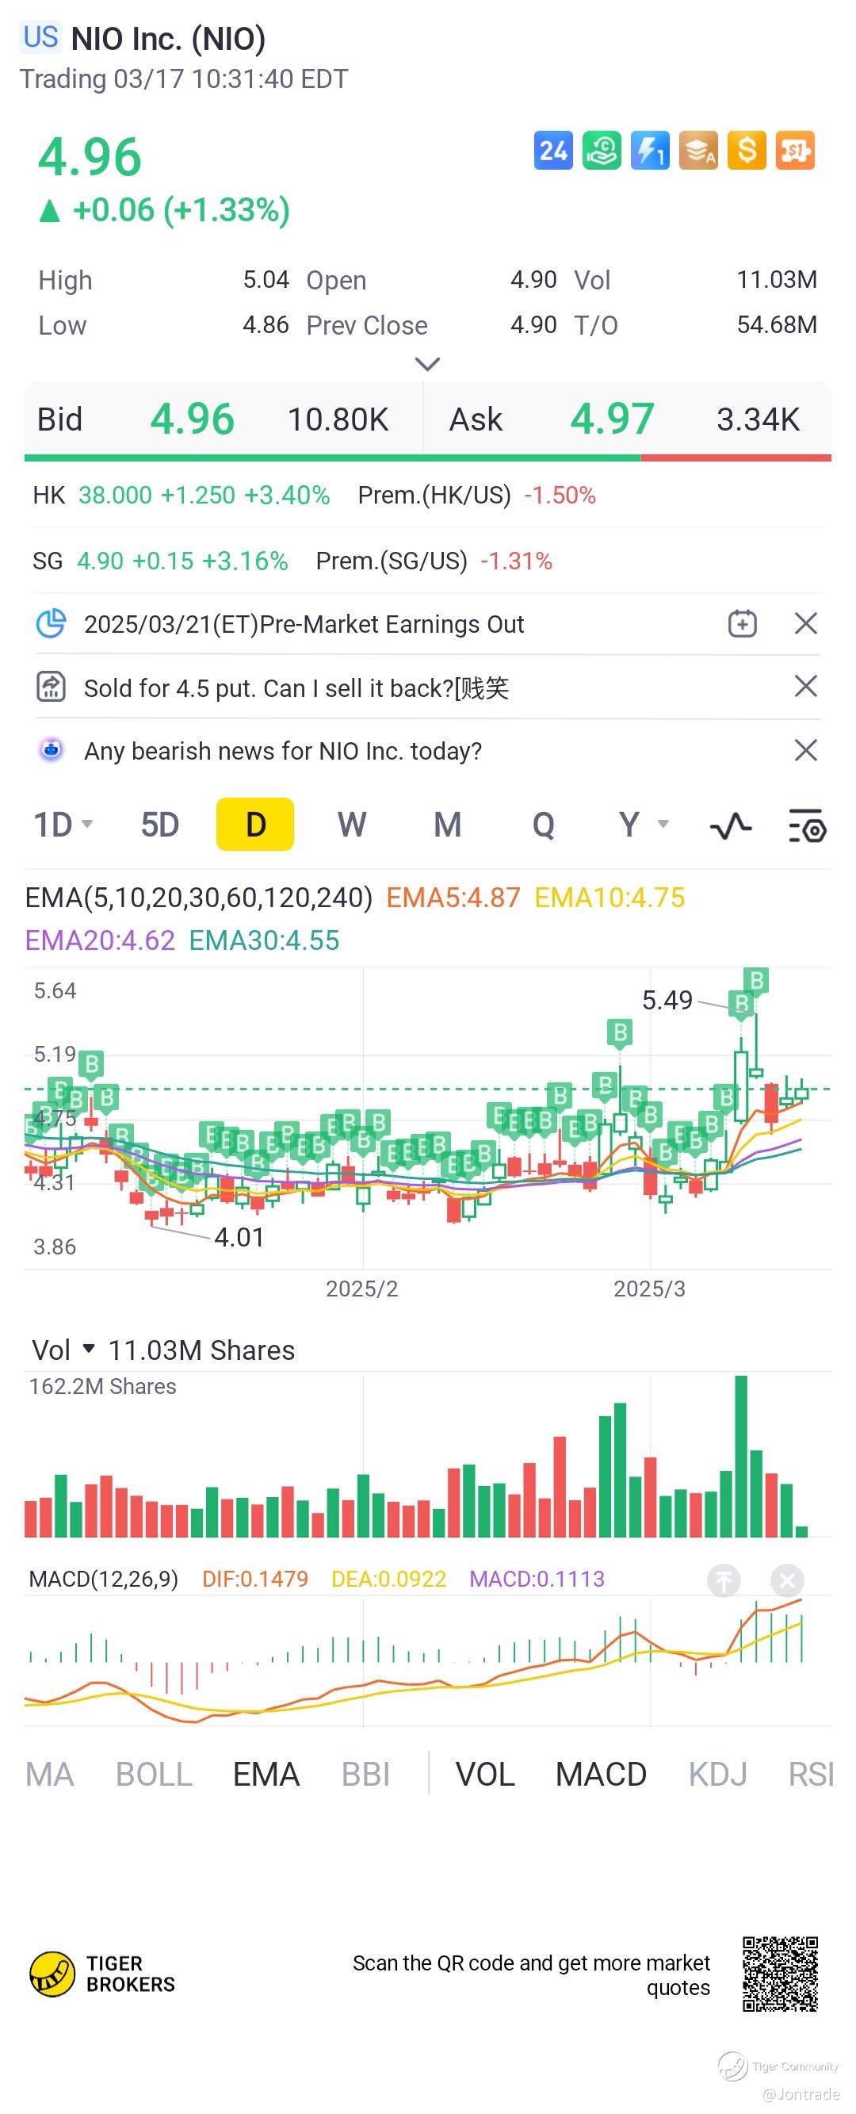Tap the orange S1 short icon
Screen dimensions: 856x2114
click(x=794, y=150)
